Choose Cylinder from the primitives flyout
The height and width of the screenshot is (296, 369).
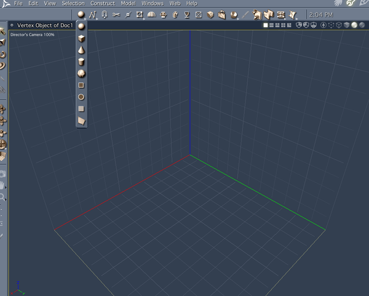[81, 62]
